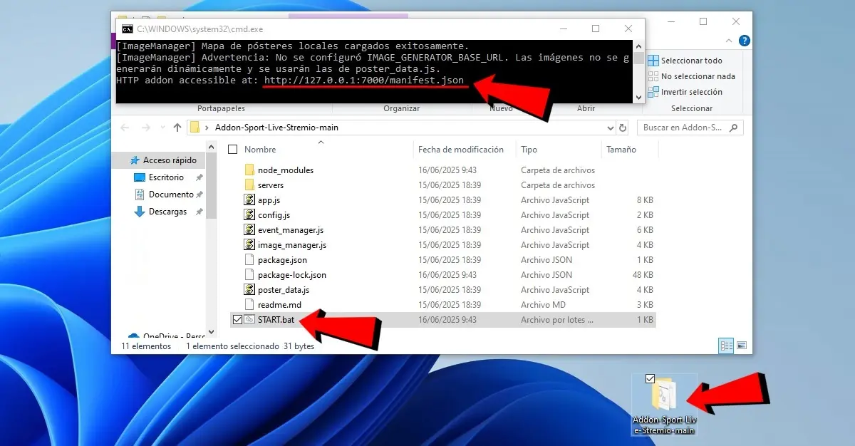
Task: Click the package.json file icon
Action: (249, 260)
